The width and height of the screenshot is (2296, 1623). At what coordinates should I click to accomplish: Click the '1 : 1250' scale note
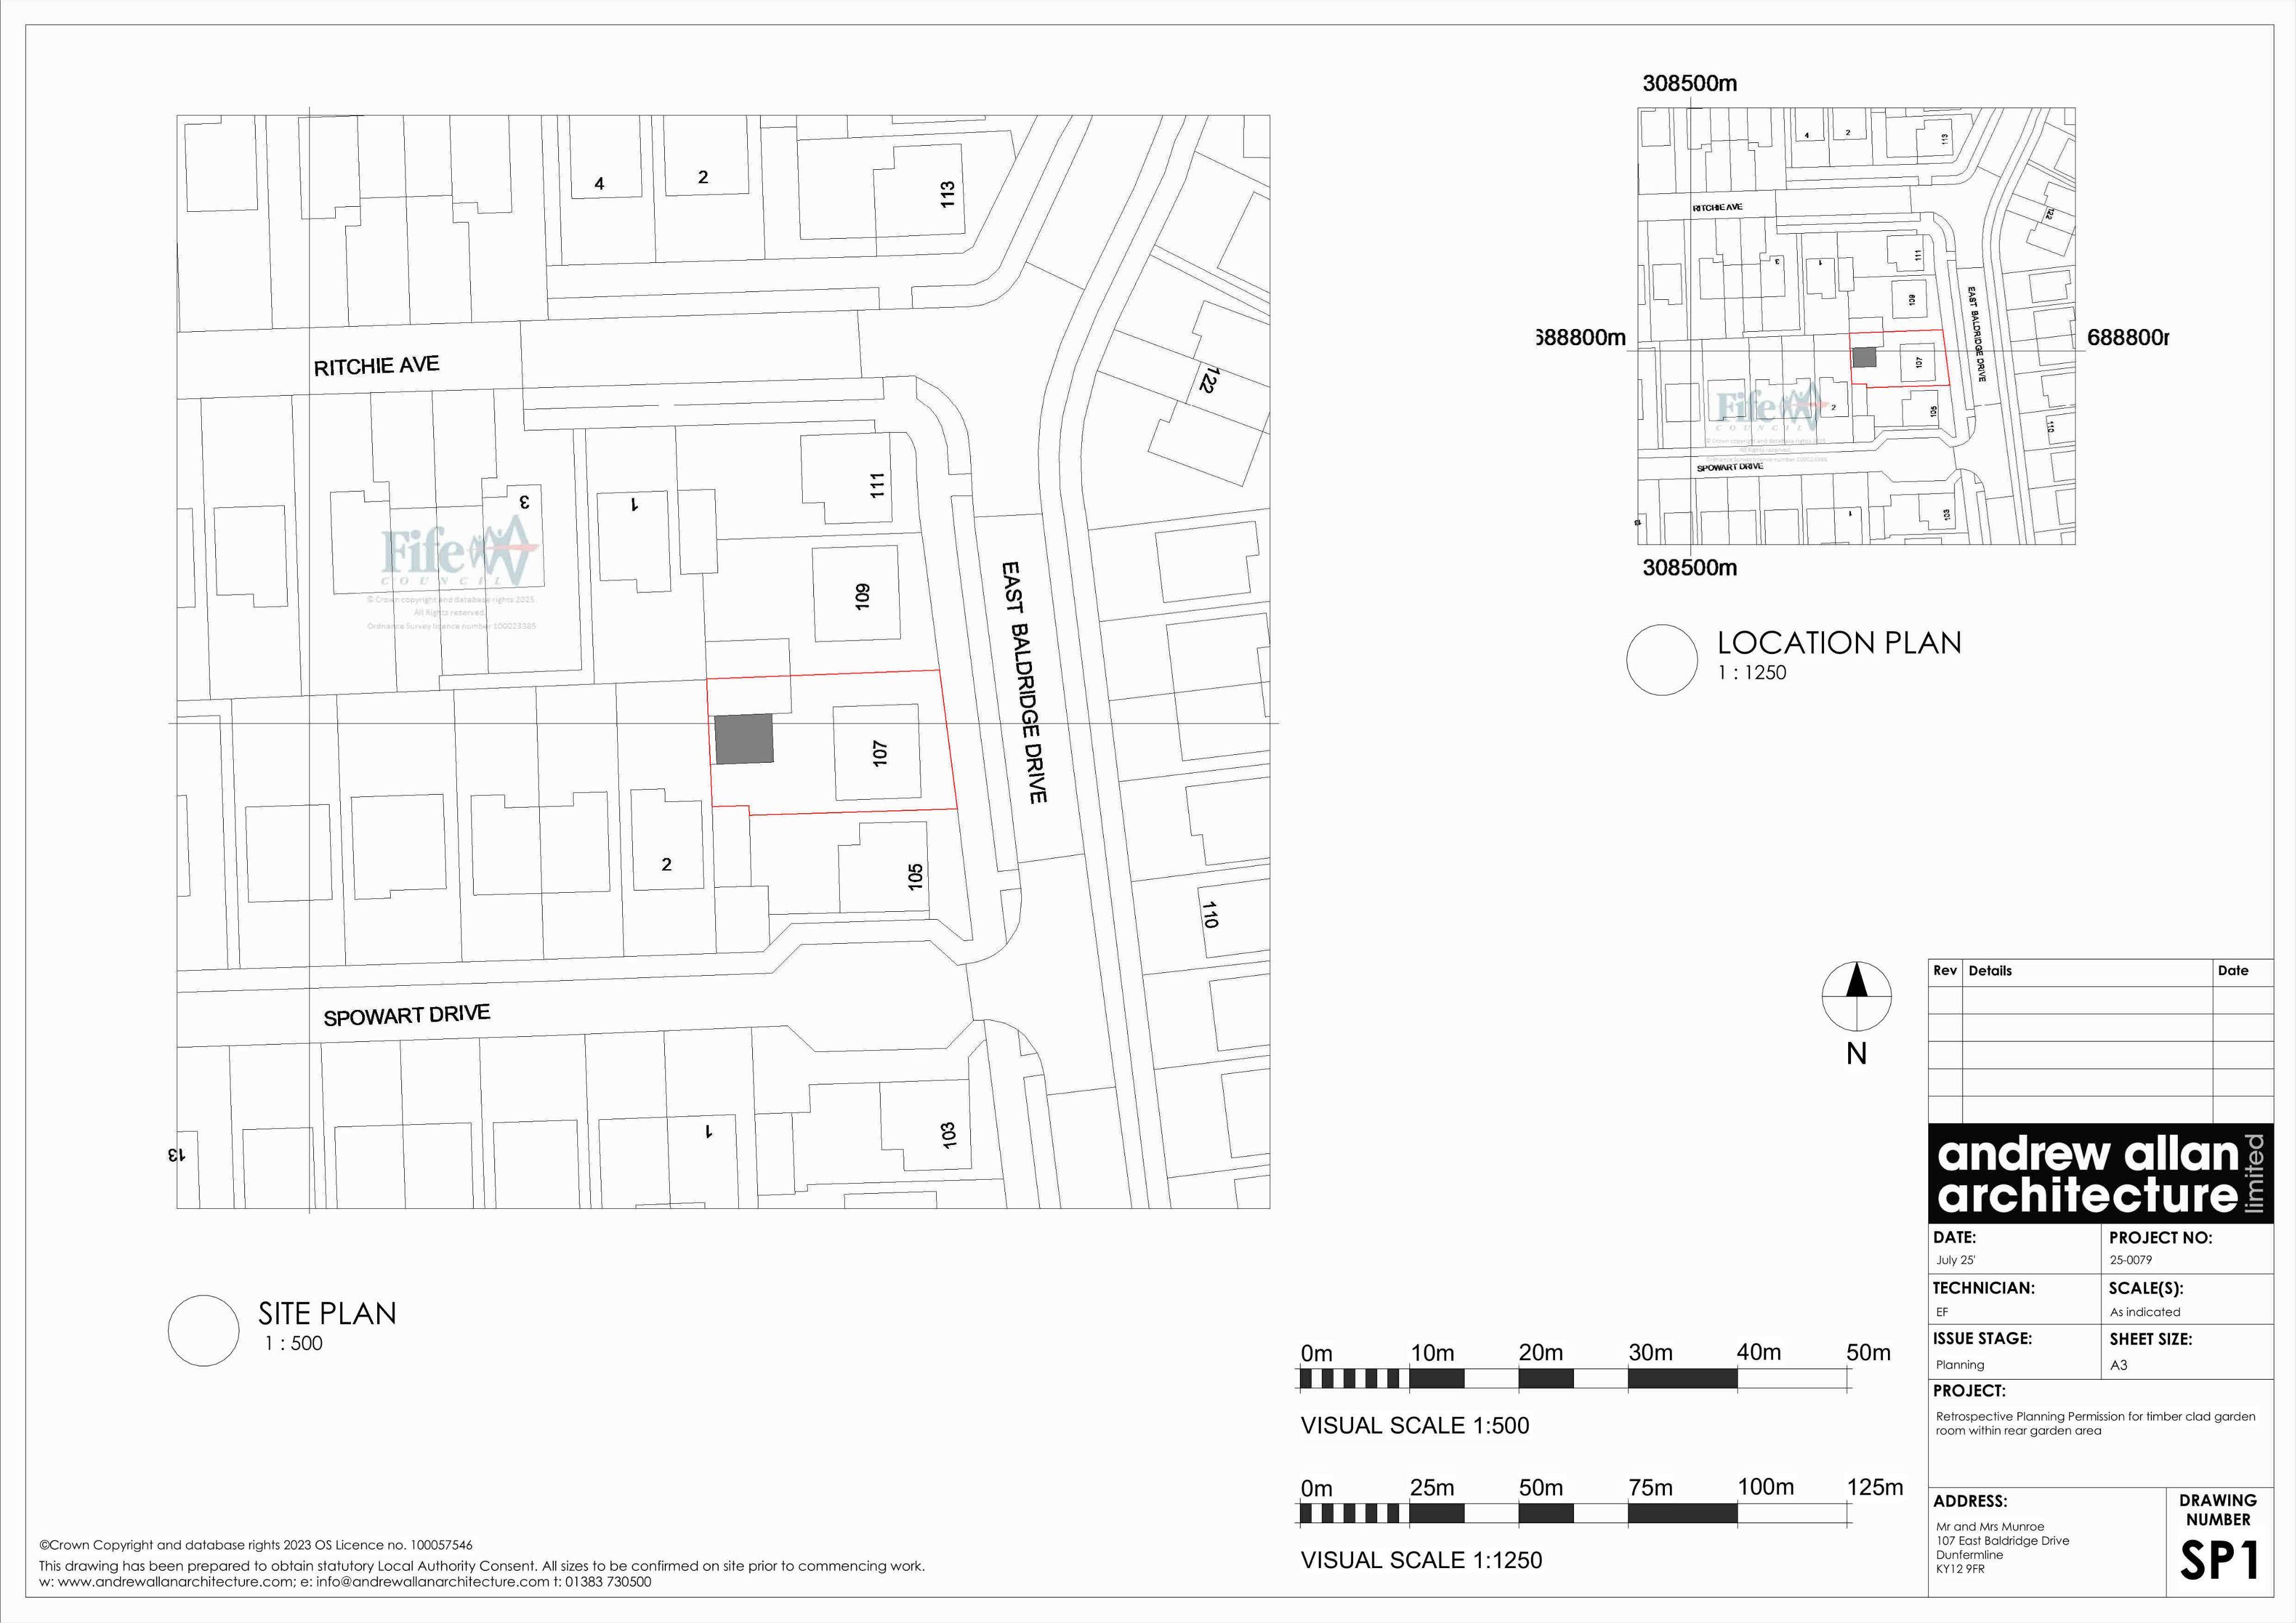(x=1752, y=673)
